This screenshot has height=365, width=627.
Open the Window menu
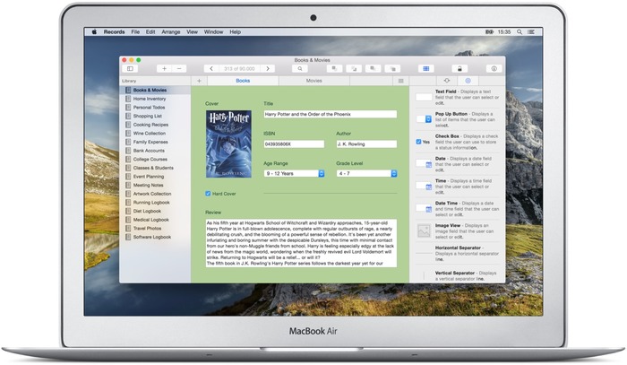[213, 32]
